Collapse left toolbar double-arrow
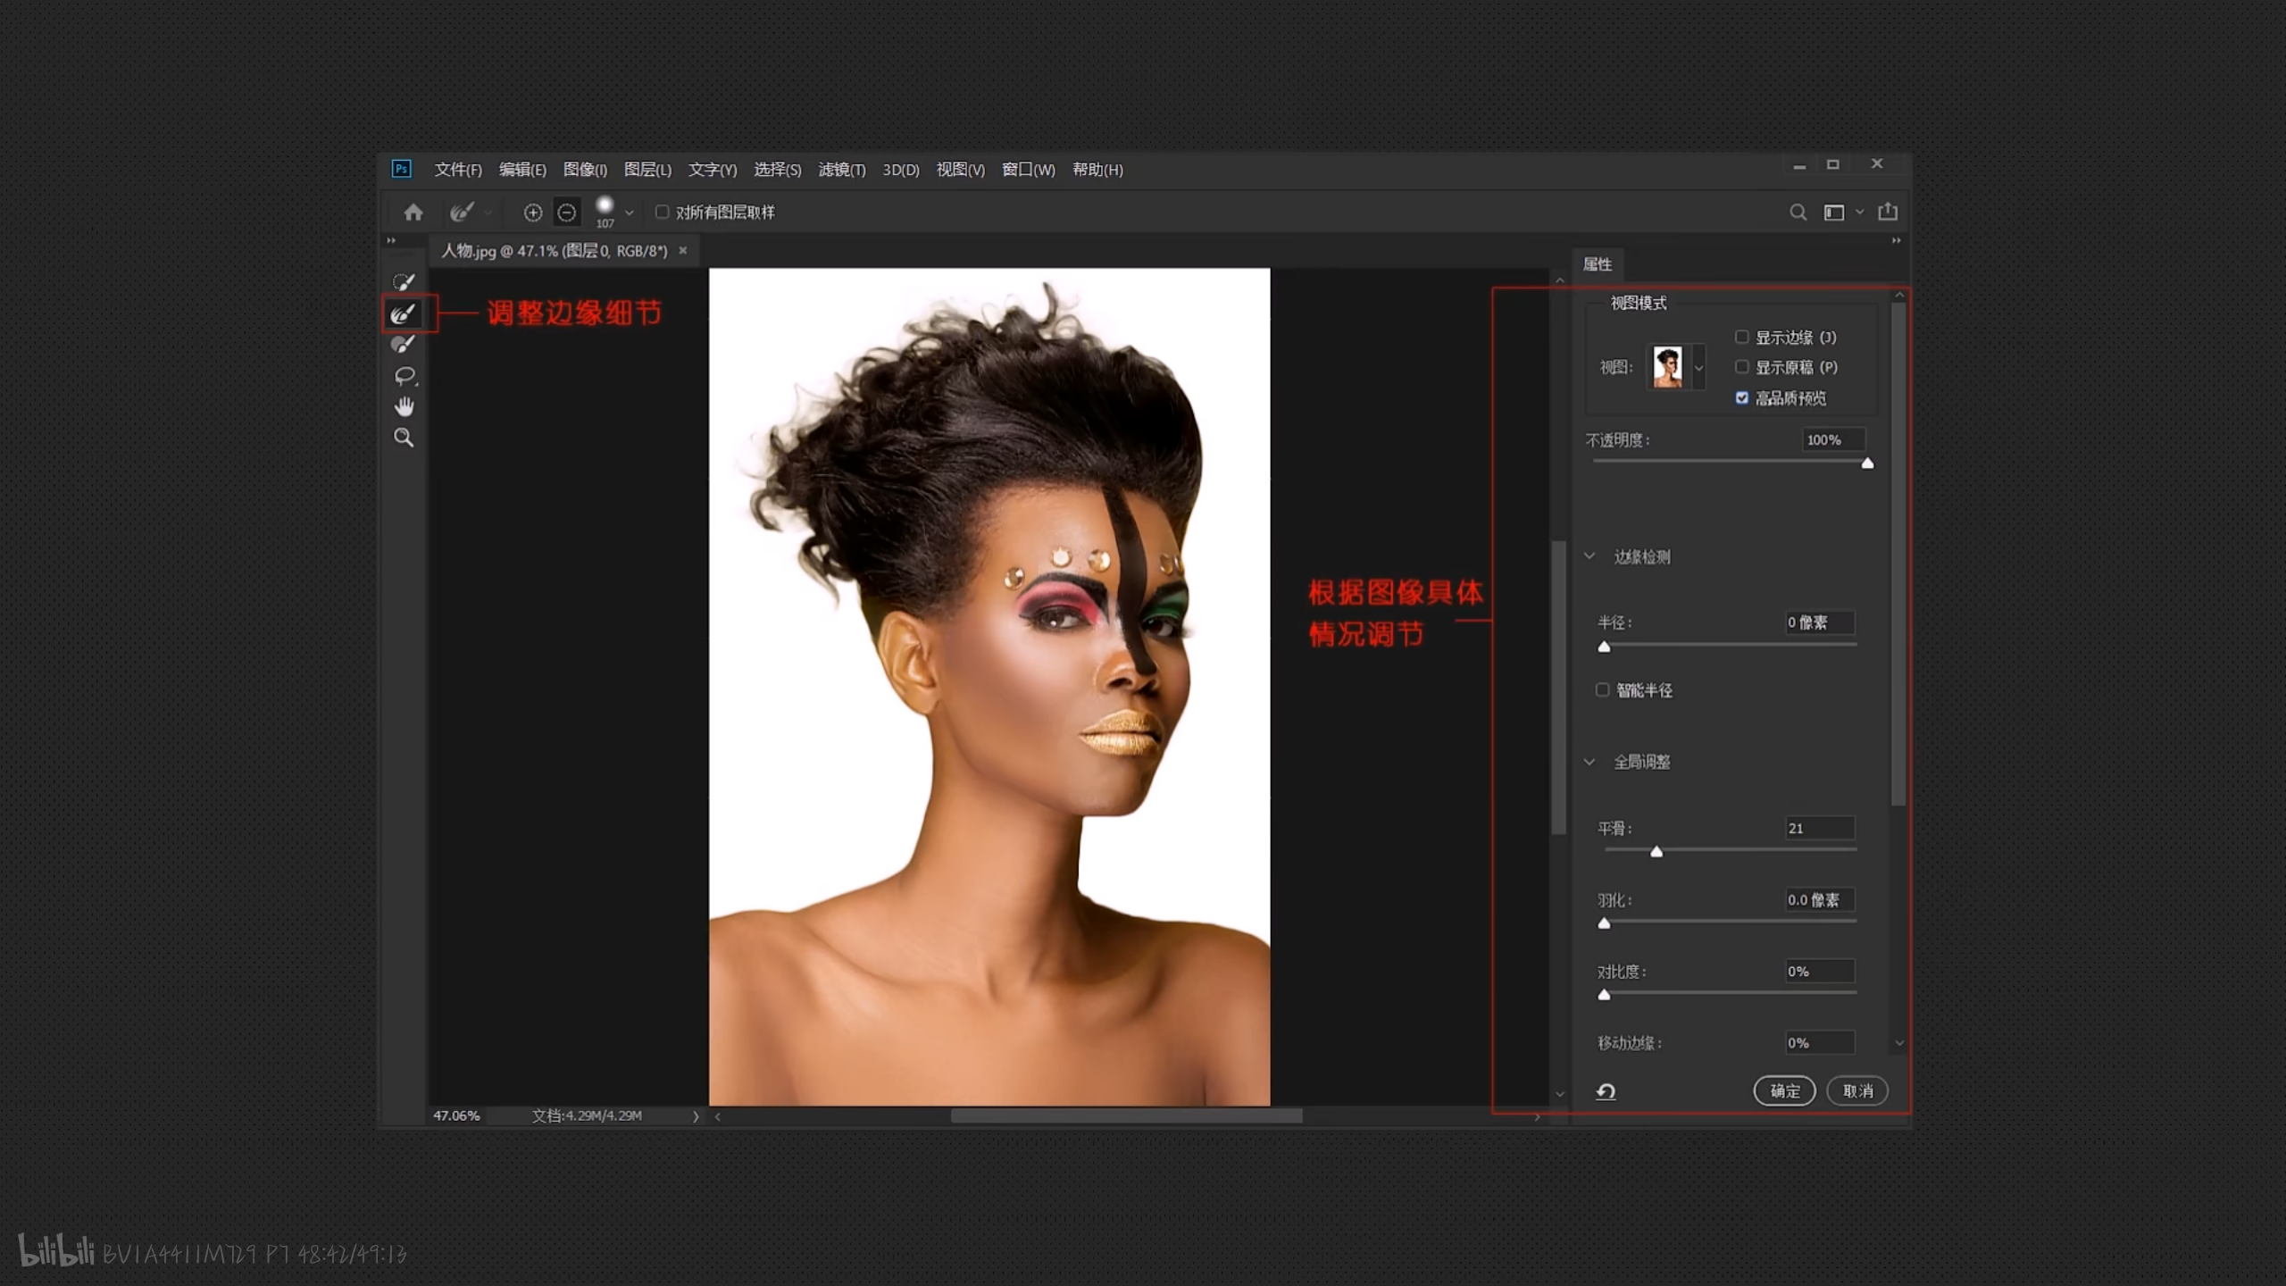Screen dimensions: 2286x1286 [x=390, y=240]
